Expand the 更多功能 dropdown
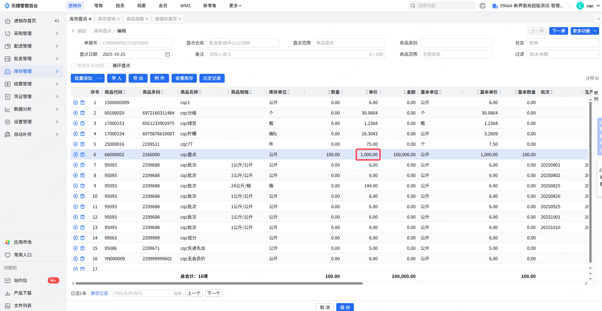Image resolution: width=602 pixels, height=311 pixels. coord(585,31)
